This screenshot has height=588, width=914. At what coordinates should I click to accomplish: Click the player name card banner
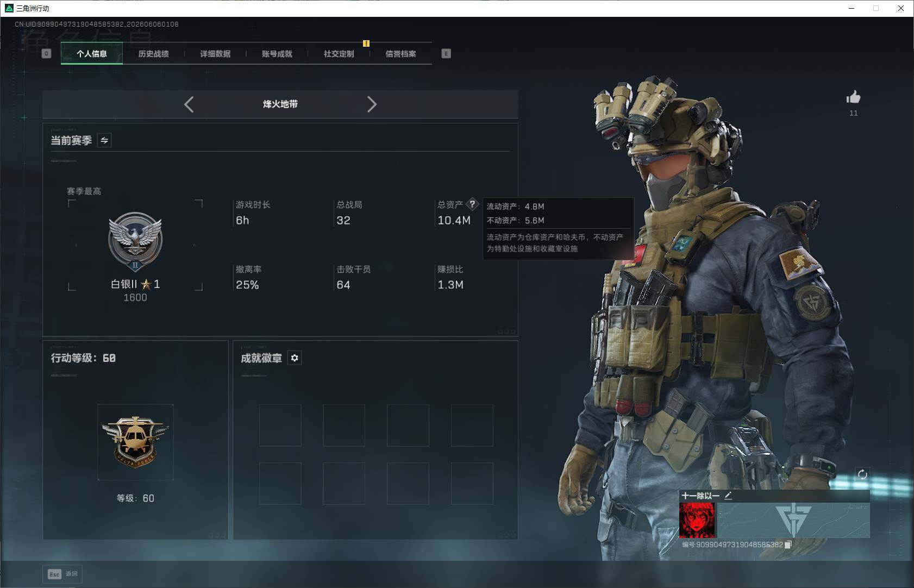(793, 520)
